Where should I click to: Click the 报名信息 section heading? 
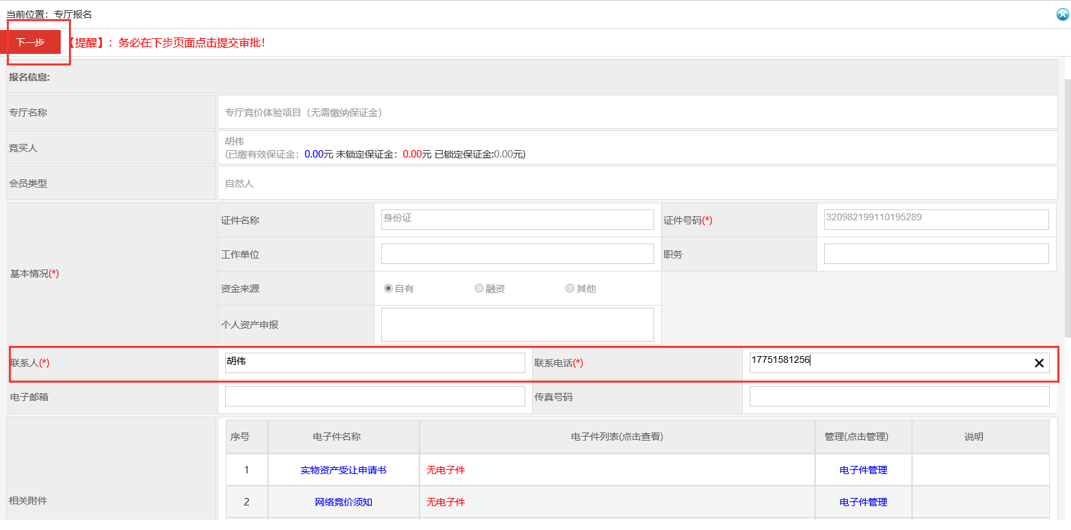coord(29,77)
